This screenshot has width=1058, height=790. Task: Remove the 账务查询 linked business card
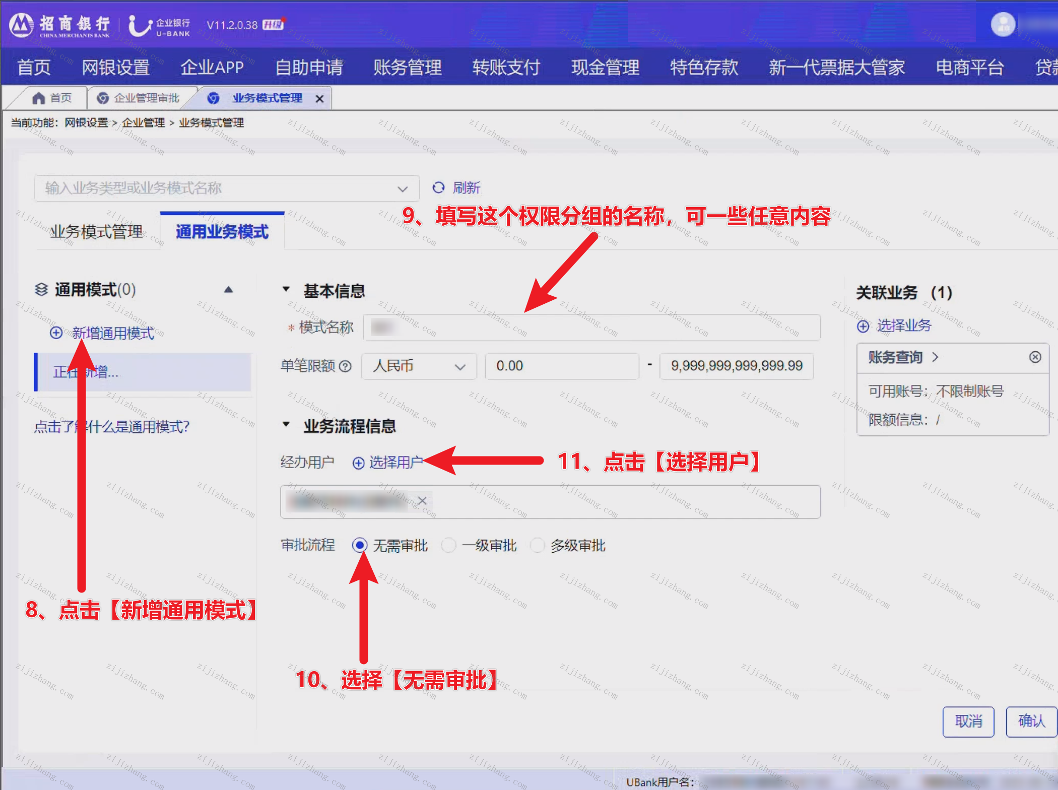[1035, 357]
